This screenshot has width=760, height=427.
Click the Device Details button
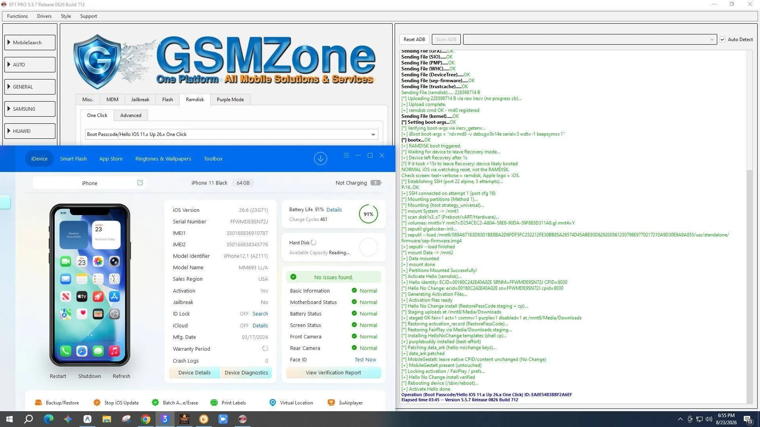tap(194, 372)
